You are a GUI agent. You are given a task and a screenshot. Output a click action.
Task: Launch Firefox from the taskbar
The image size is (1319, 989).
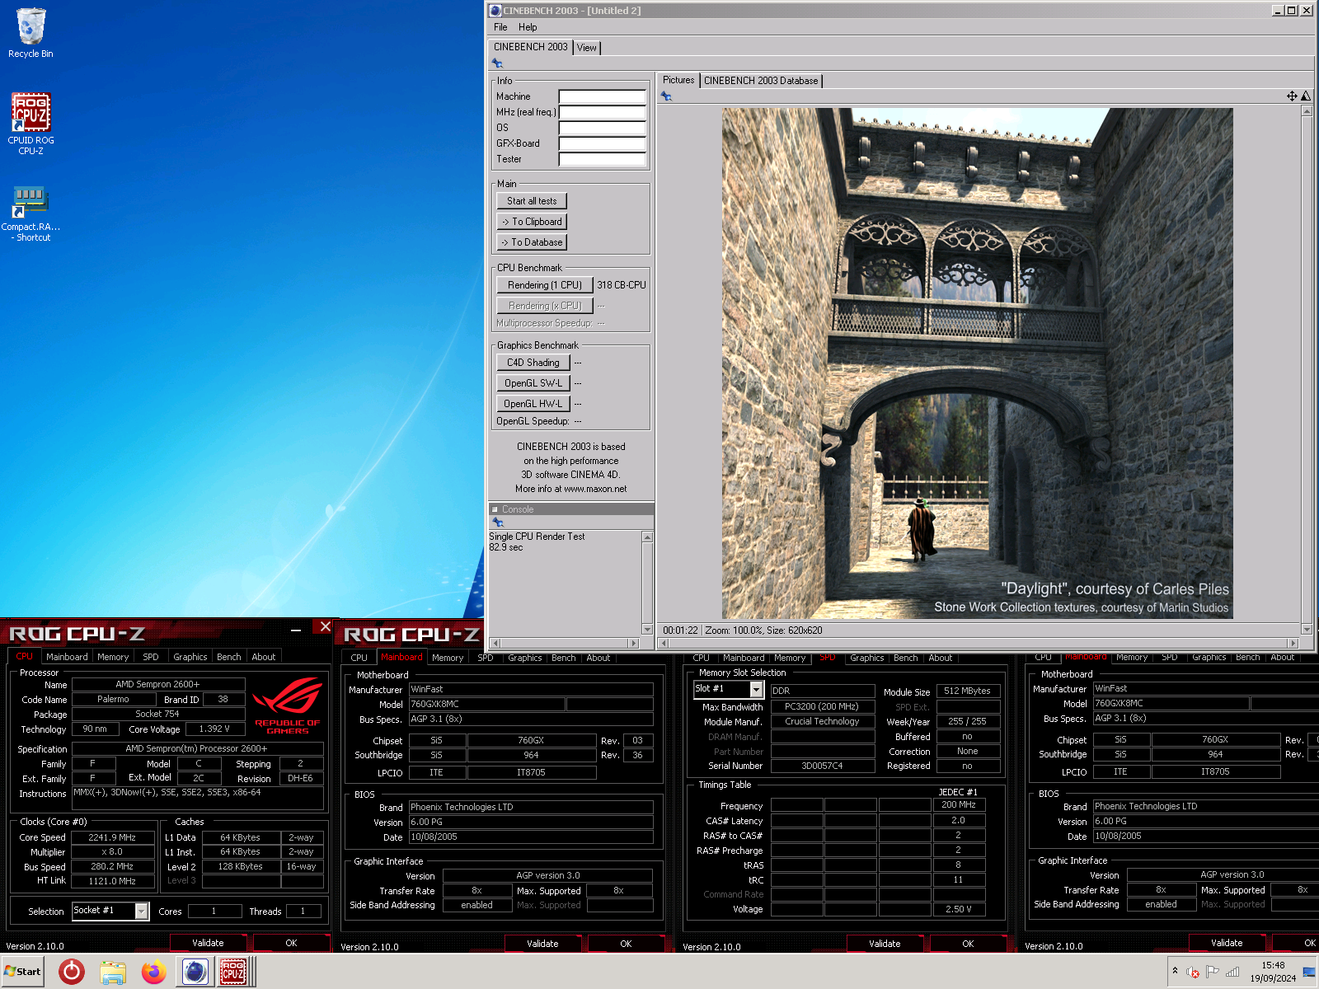[153, 972]
